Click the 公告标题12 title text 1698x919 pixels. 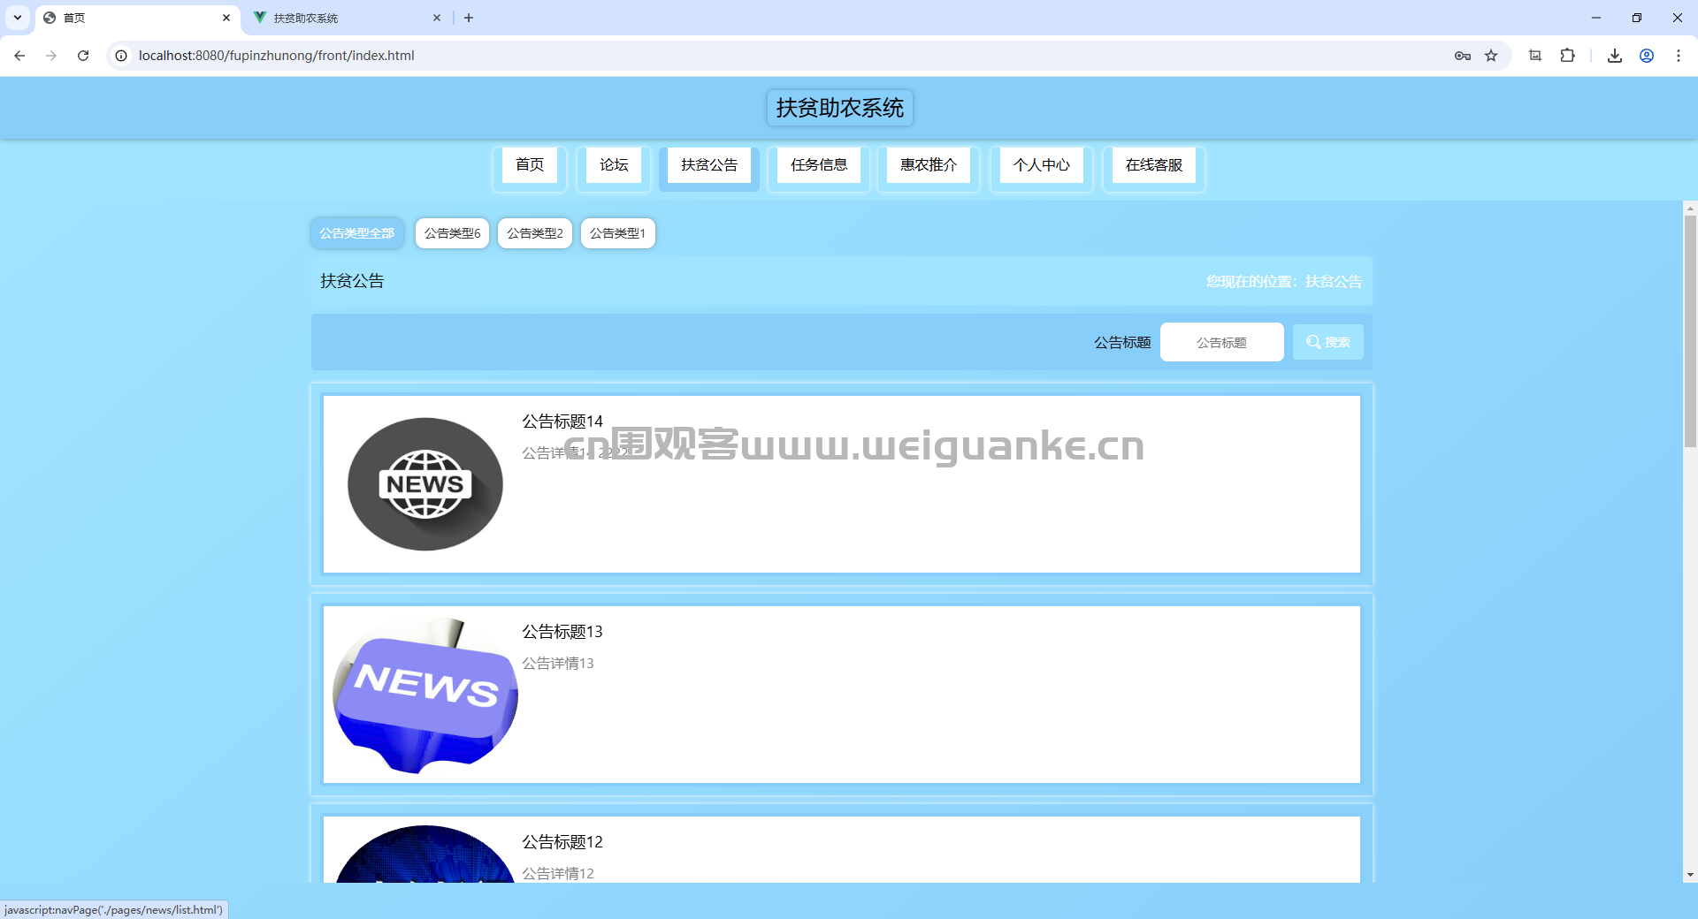click(562, 842)
